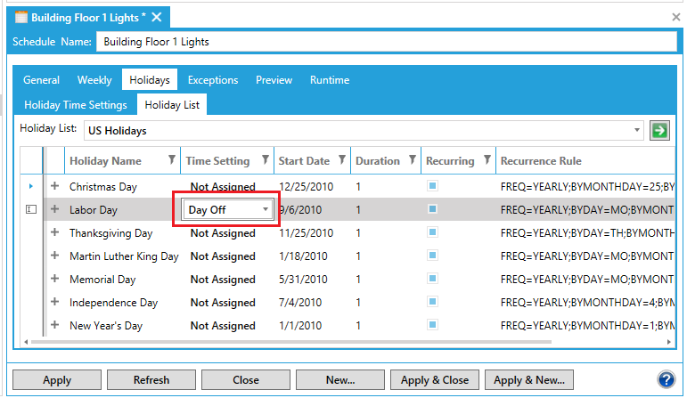This screenshot has width=687, height=398.
Task: Toggle Recurring checkbox for Independence Day
Action: [x=432, y=302]
